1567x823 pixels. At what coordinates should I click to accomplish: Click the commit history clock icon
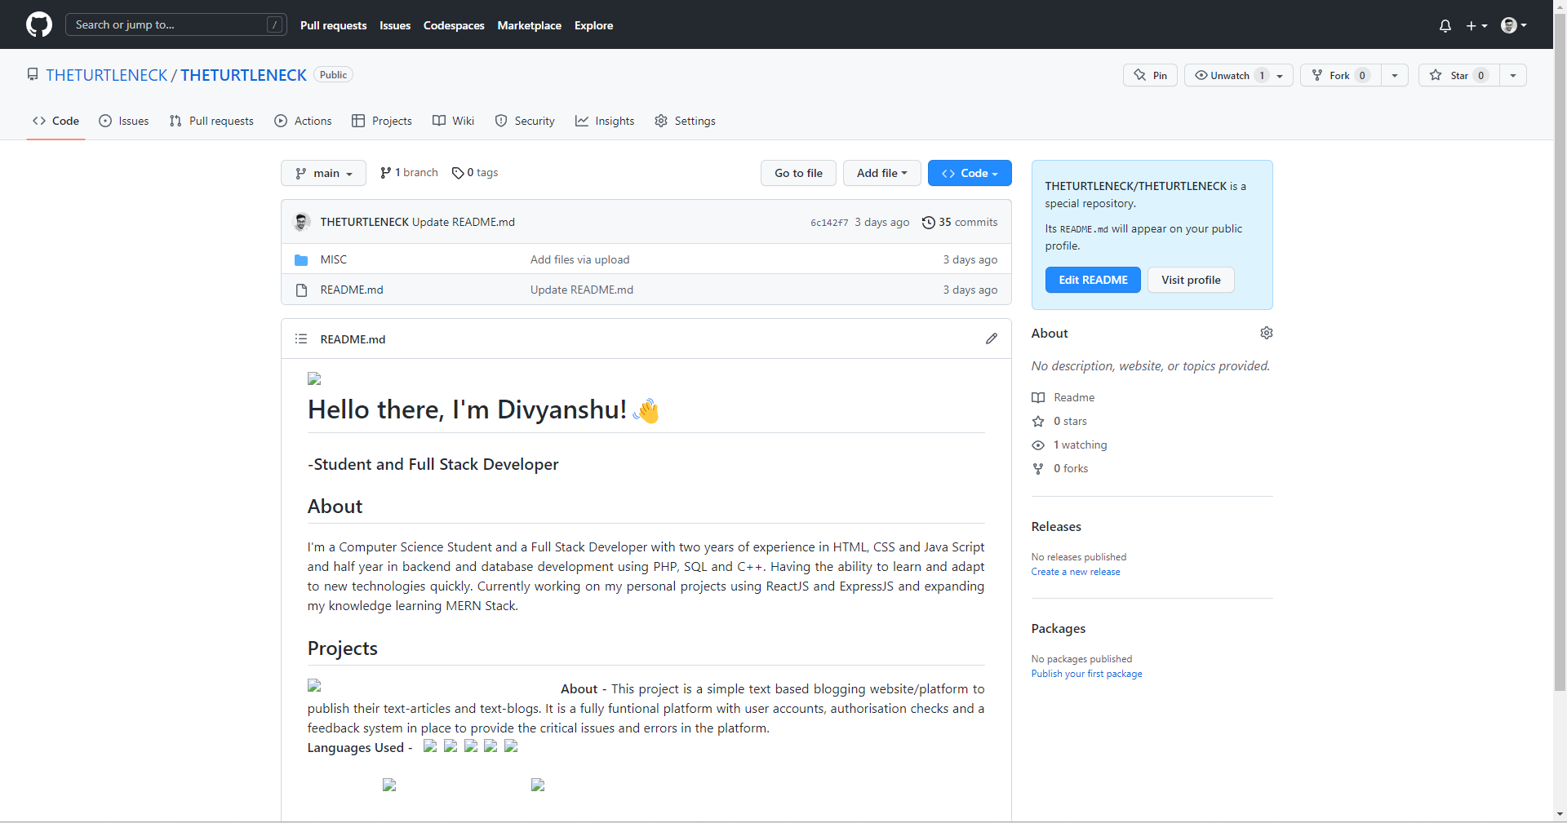[929, 222]
